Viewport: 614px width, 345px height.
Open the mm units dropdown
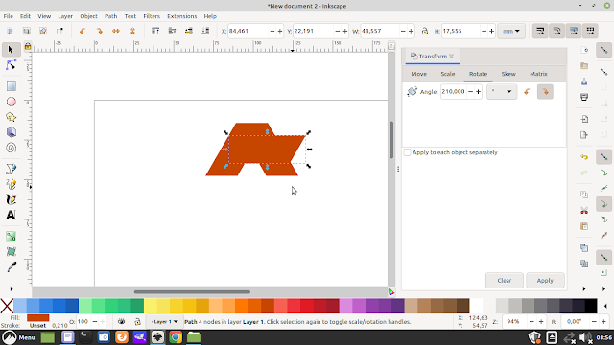click(511, 31)
